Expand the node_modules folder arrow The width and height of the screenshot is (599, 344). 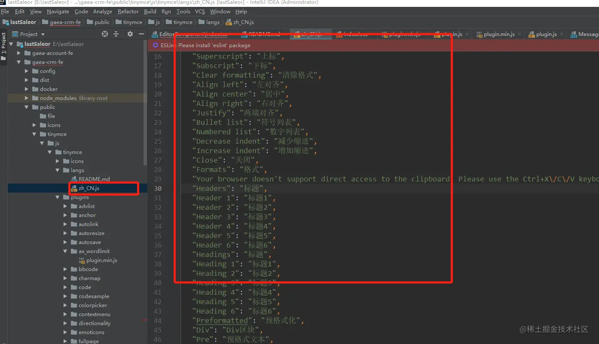26,98
